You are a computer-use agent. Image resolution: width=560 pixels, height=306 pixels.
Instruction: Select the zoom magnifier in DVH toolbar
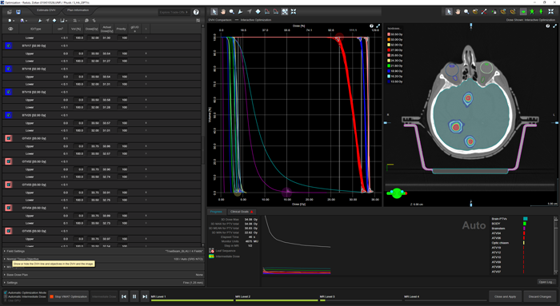(x=232, y=12)
